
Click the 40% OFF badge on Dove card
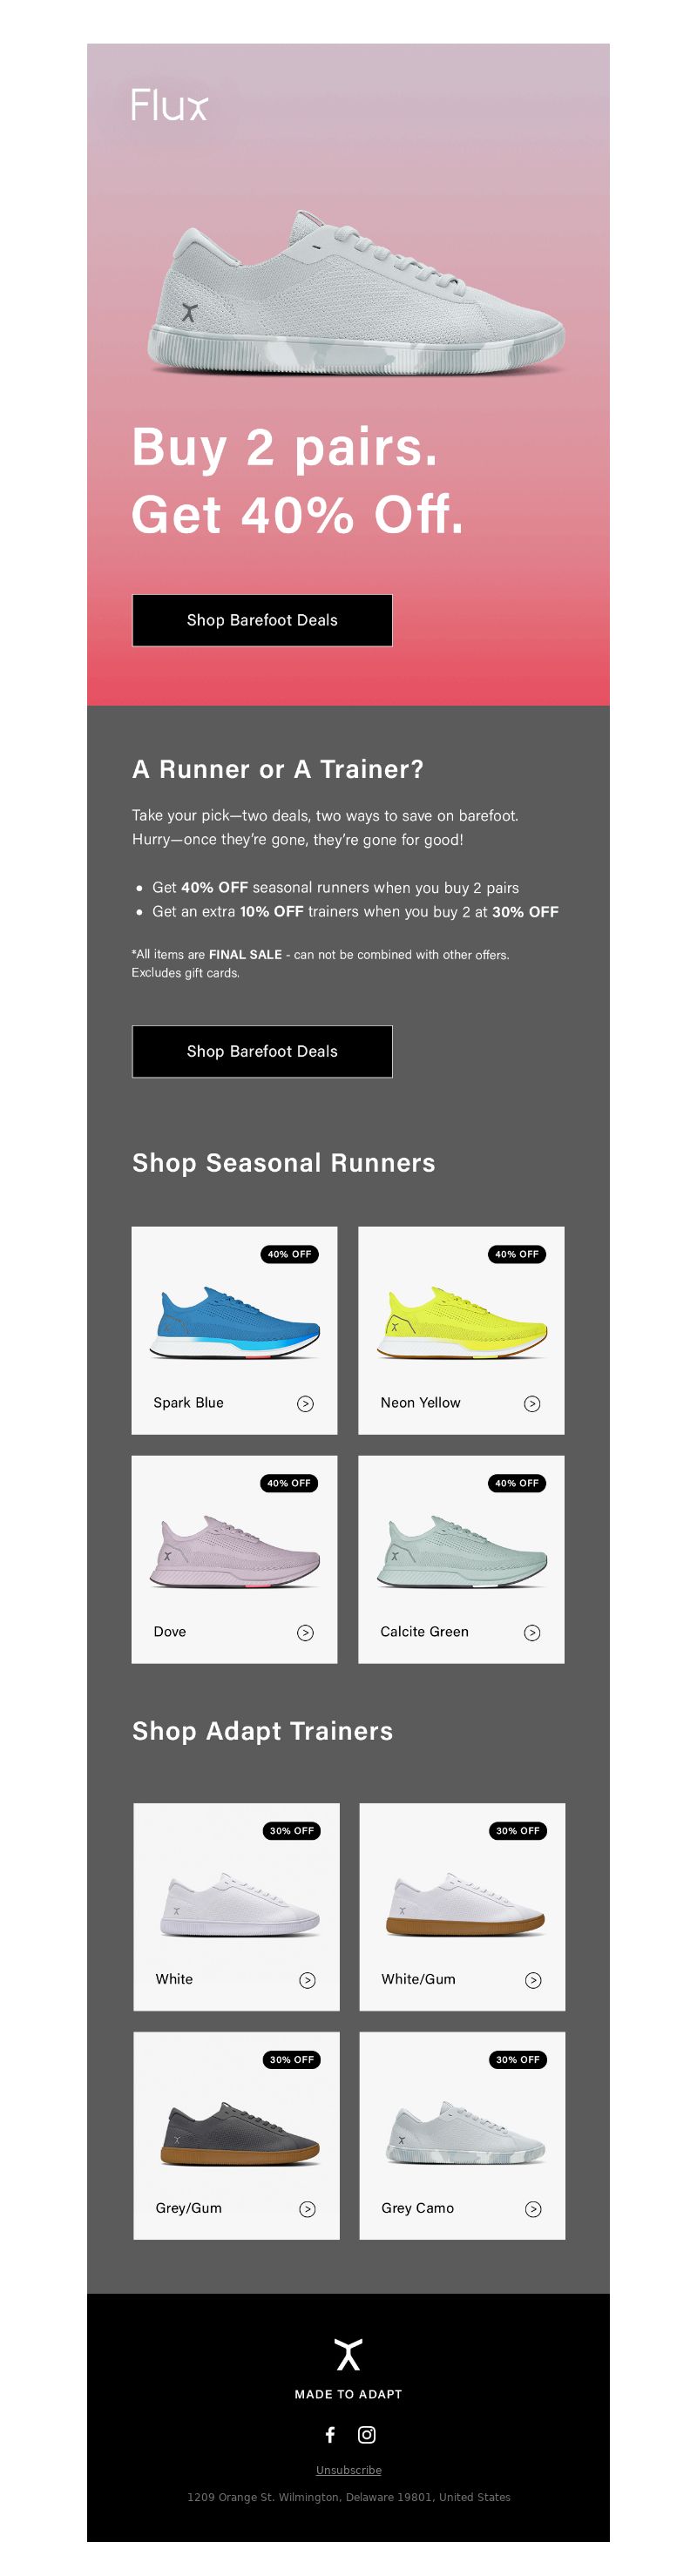point(290,1483)
